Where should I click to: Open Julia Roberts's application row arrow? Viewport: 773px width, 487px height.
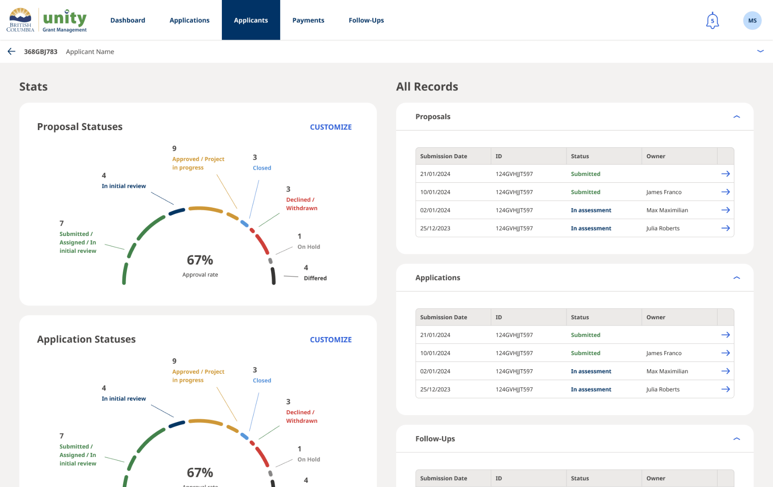click(725, 389)
